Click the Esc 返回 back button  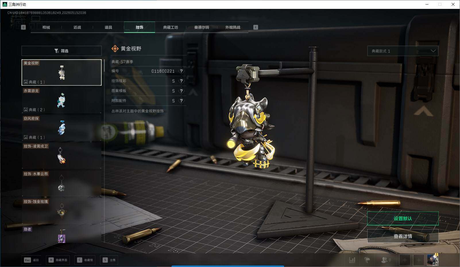coord(31,260)
